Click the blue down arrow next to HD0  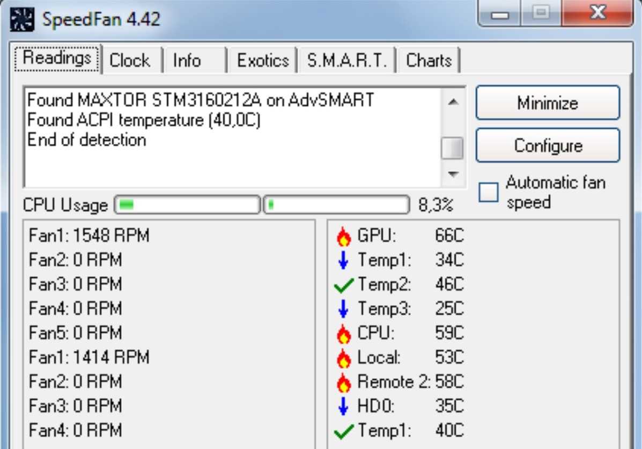[343, 407]
